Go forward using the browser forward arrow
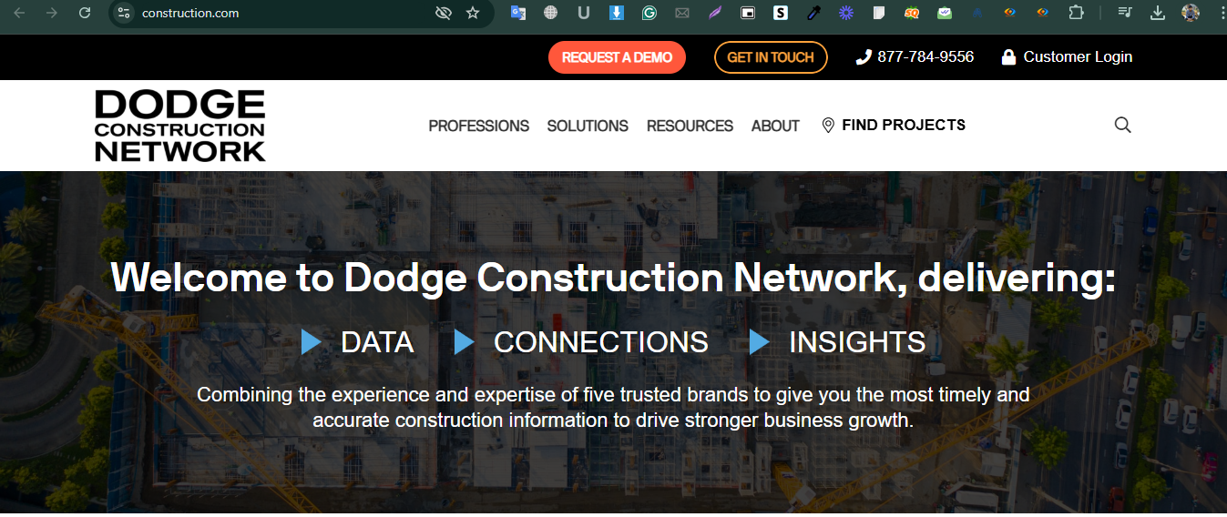The height and width of the screenshot is (517, 1227). [52, 13]
